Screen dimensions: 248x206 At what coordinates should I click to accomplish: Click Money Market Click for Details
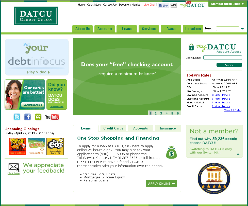point(221,102)
